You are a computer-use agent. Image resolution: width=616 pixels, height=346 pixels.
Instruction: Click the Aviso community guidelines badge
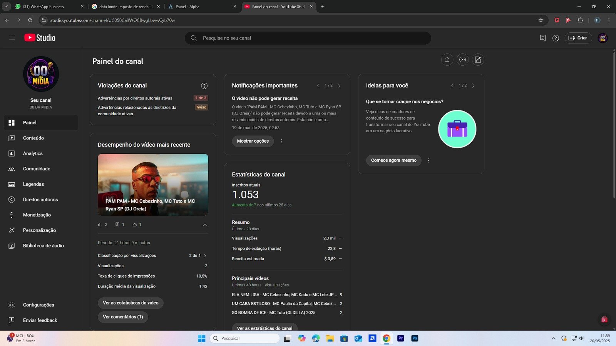point(201,107)
